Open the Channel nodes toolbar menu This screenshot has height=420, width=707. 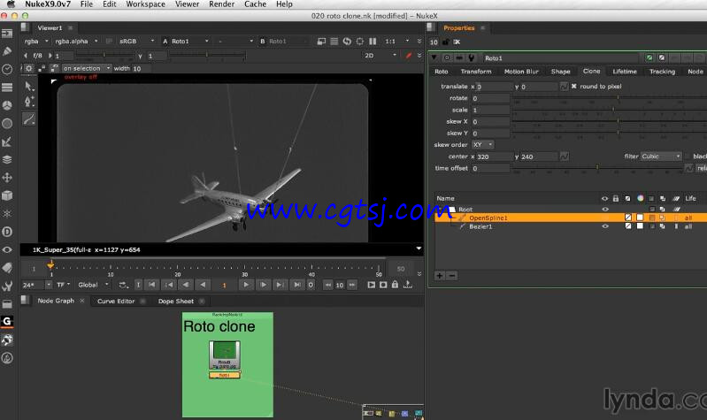point(7,88)
